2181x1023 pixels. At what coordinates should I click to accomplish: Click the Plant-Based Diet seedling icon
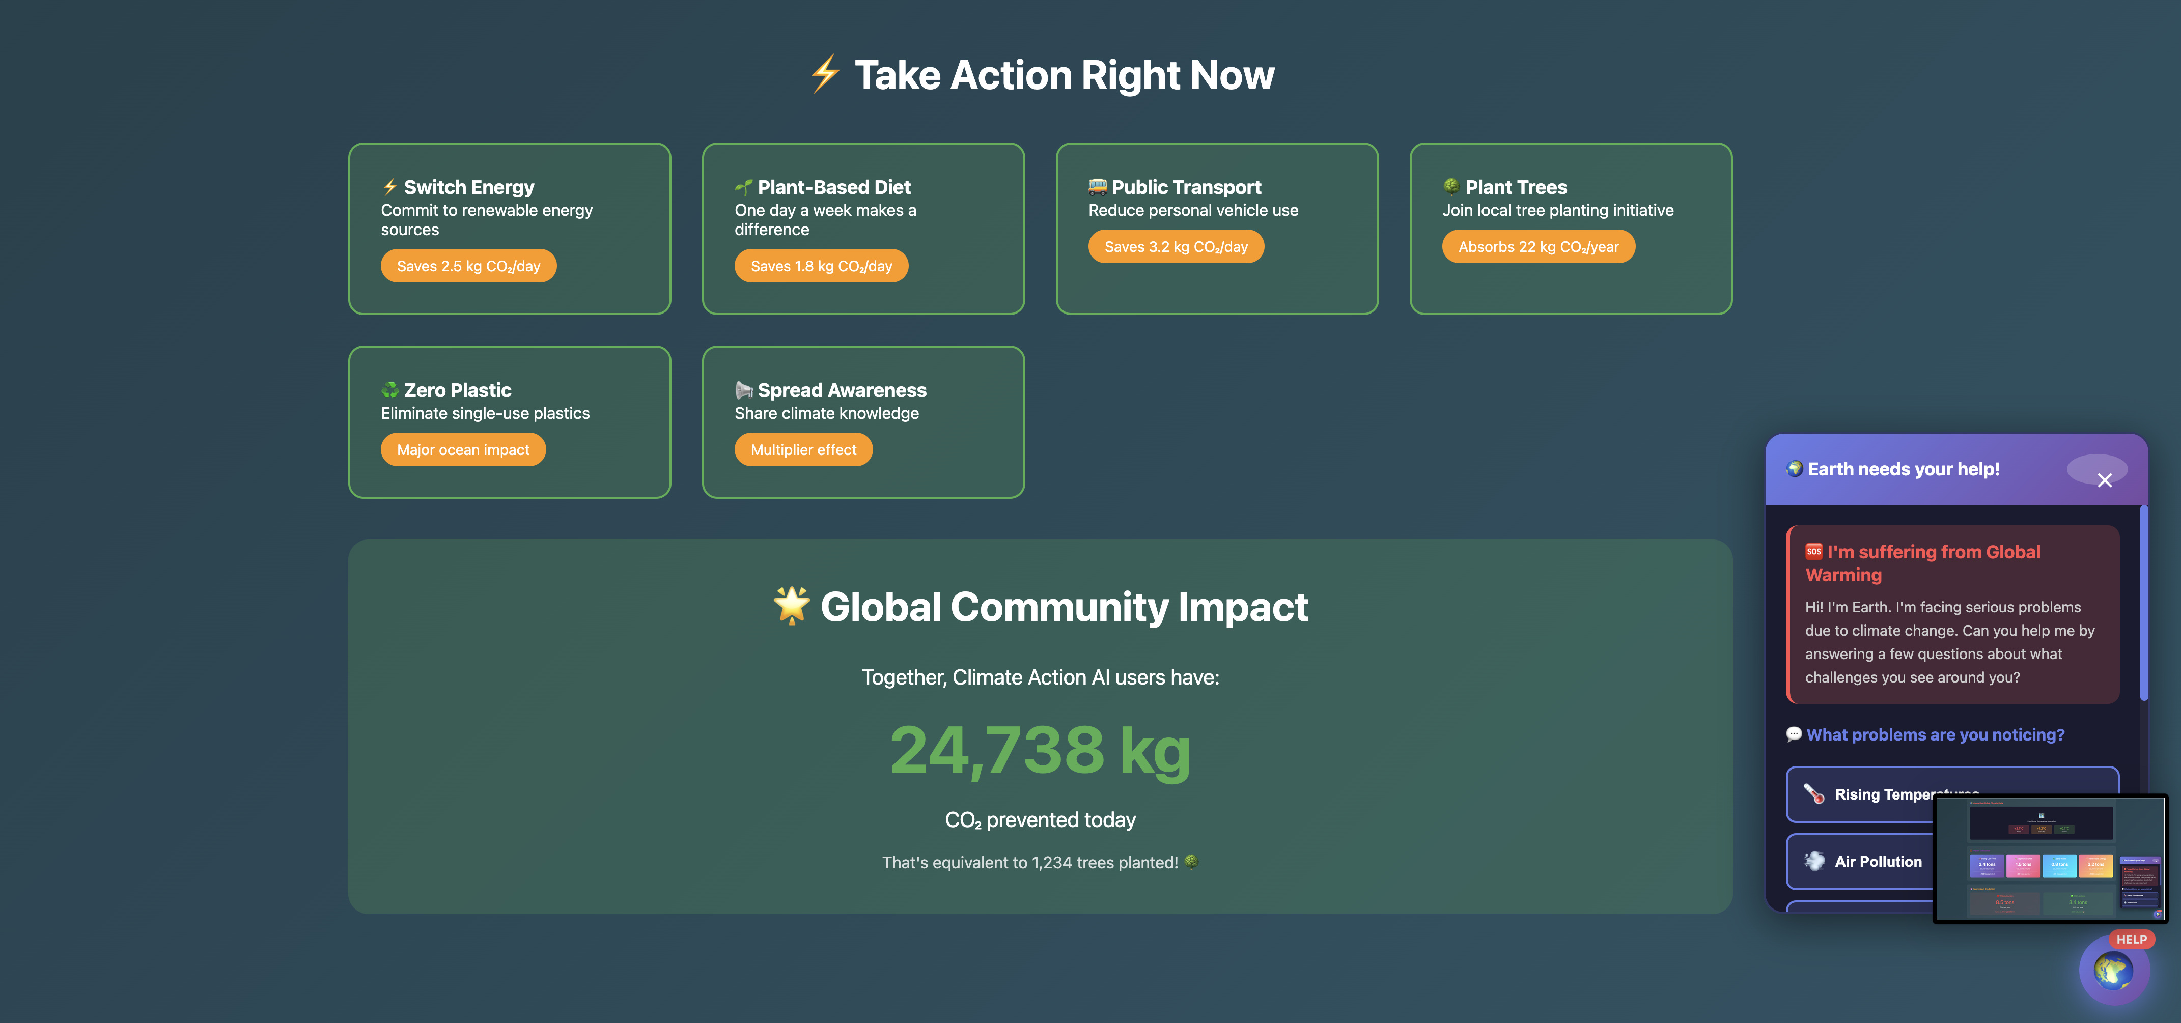click(x=743, y=187)
